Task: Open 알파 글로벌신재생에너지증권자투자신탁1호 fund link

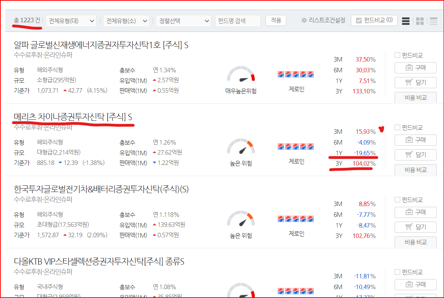Action: point(101,45)
